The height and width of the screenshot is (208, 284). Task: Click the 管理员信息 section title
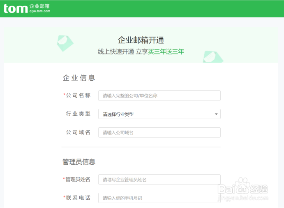pyautogui.click(x=79, y=162)
